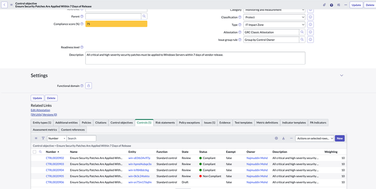Open entity win-sn75m176qfm
The height and width of the screenshot is (189, 376).
(x=140, y=182)
